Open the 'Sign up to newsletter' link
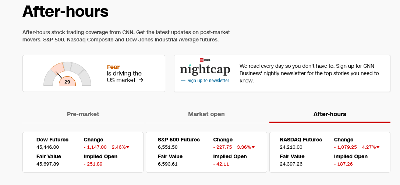 point(208,81)
